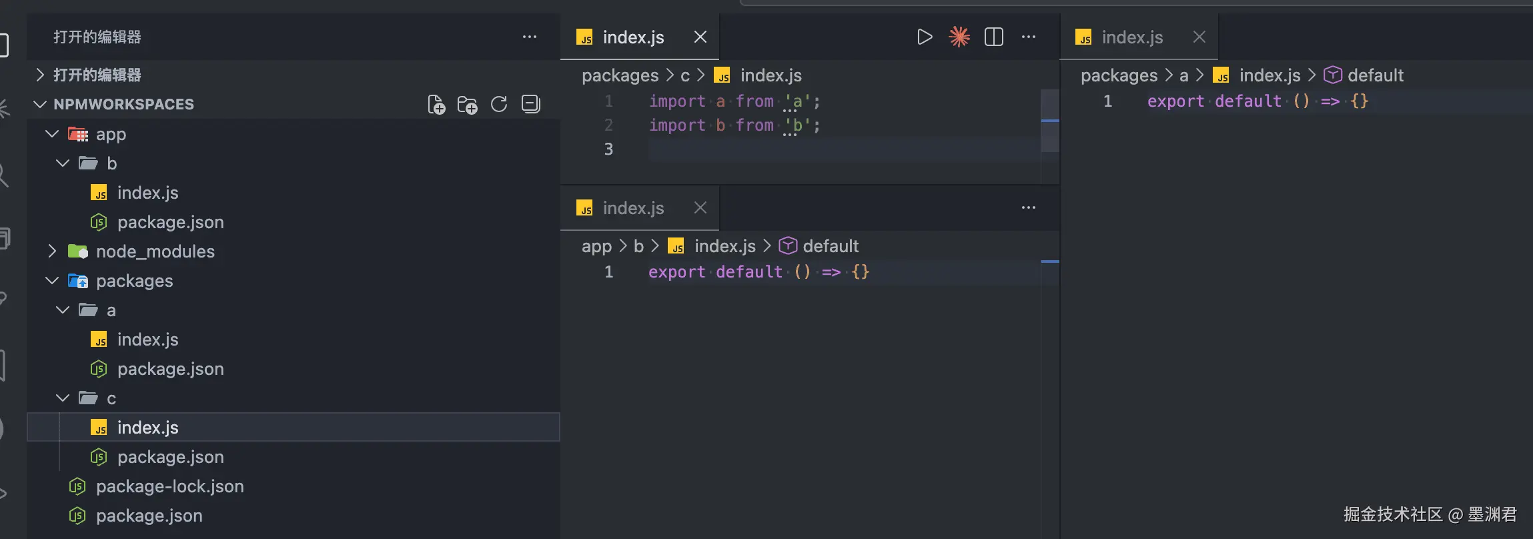Split the editor to the right

pyautogui.click(x=994, y=37)
